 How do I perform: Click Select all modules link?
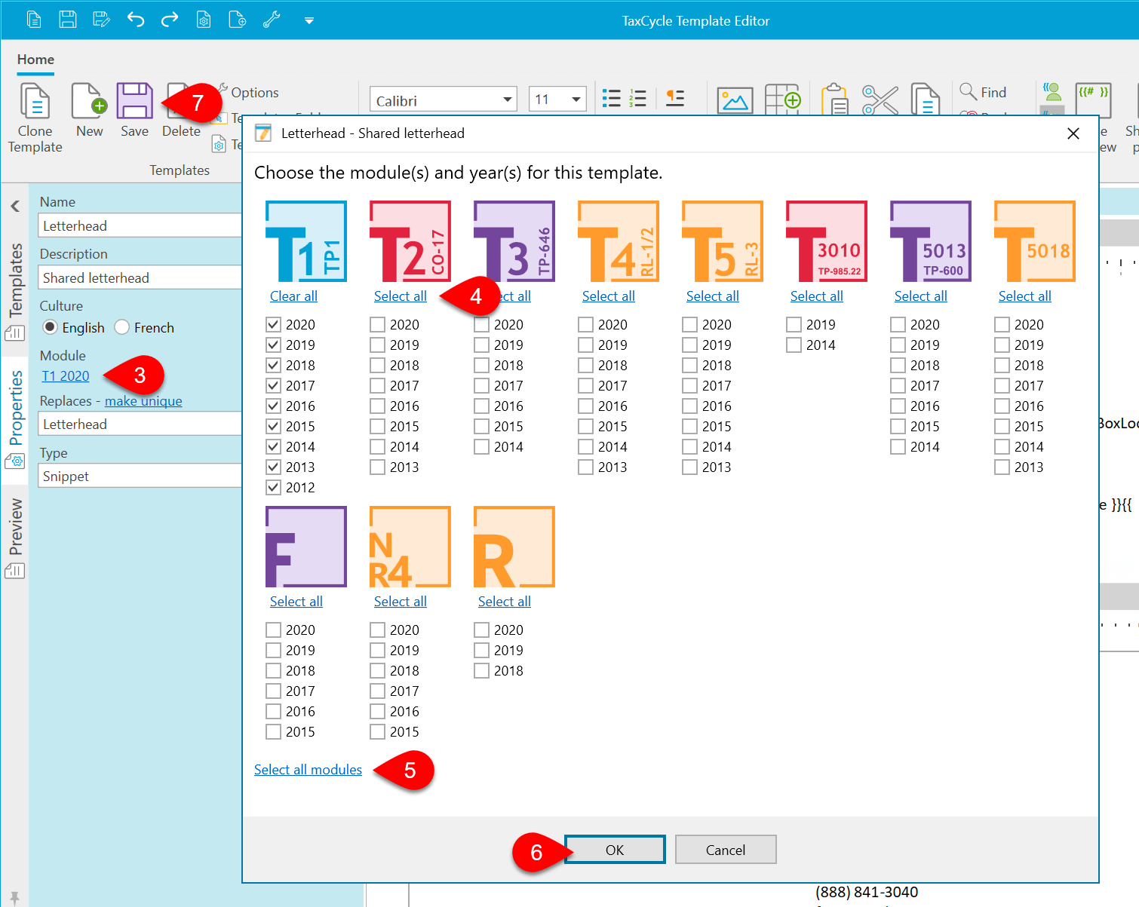[308, 770]
